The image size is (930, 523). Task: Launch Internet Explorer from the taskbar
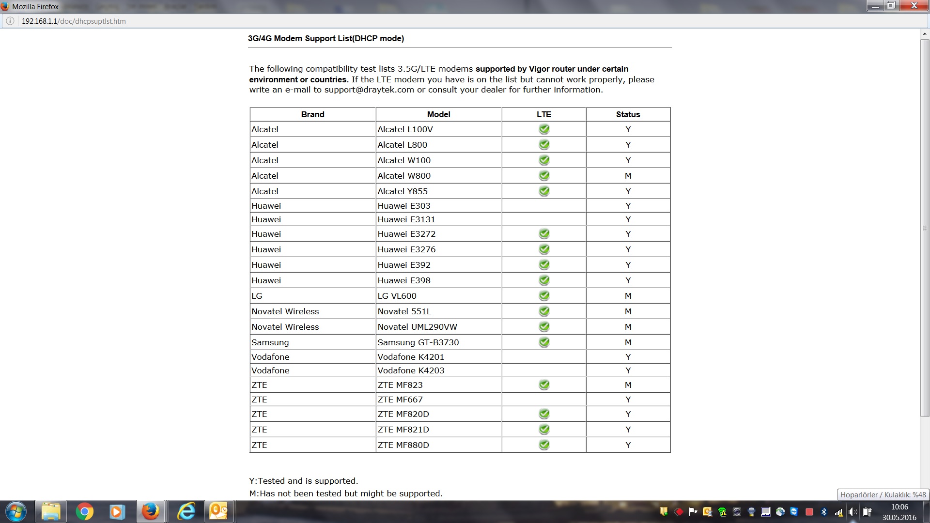(x=186, y=512)
